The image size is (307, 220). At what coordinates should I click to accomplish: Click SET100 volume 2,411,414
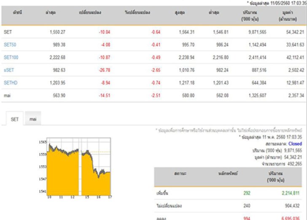click(x=258, y=57)
